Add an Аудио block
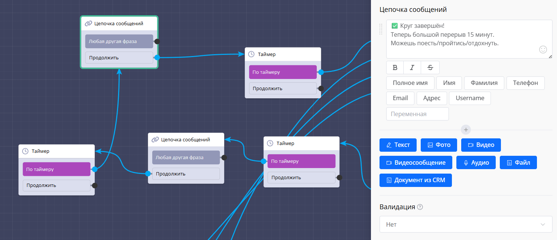 point(476,162)
